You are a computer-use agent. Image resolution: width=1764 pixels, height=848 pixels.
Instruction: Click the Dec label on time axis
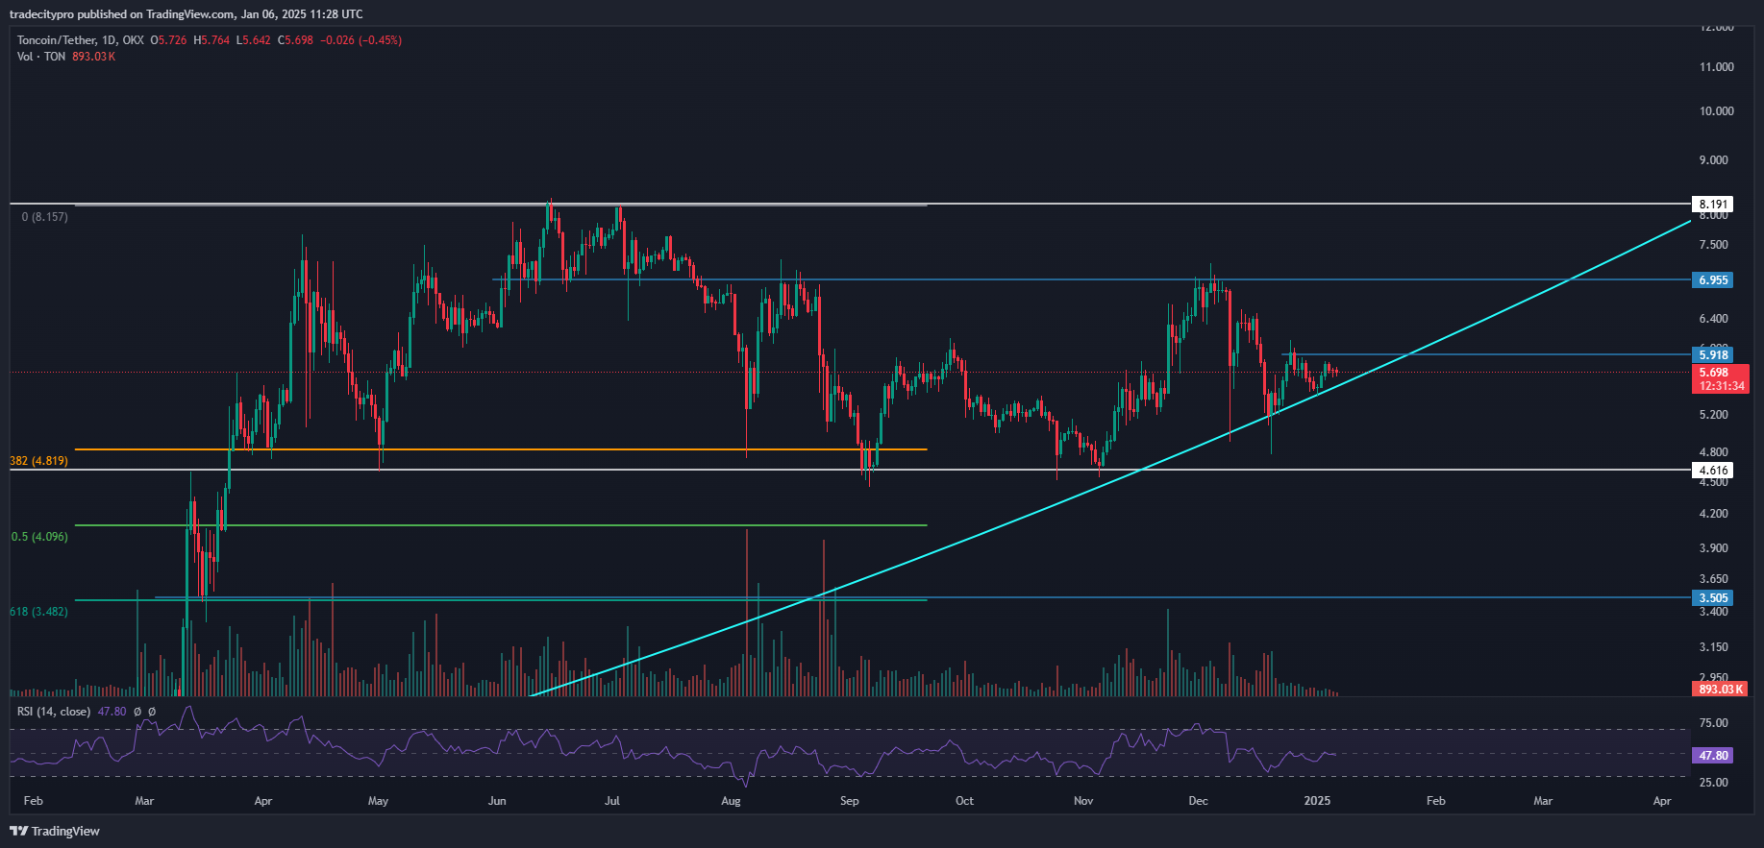[1198, 801]
